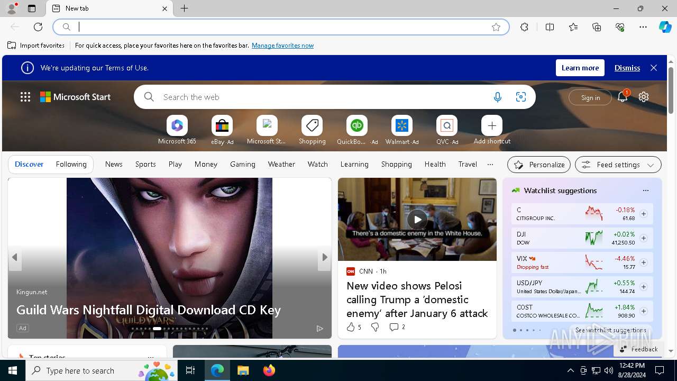This screenshot has width=677, height=381.
Task: Open the Walmart ad shortcut
Action: [x=402, y=126]
